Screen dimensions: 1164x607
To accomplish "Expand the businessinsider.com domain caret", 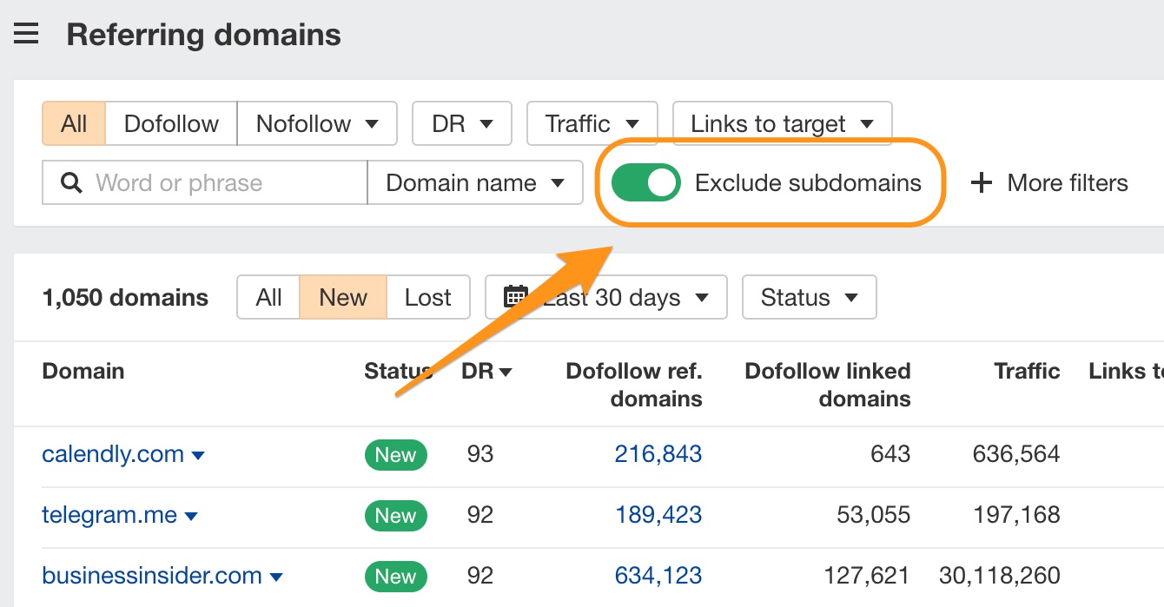I will pyautogui.click(x=276, y=577).
